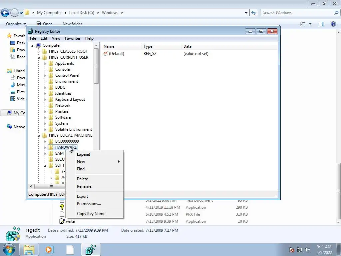The width and height of the screenshot is (341, 256).
Task: Click the registry tree vertical scrollbar thumb
Action: (96, 66)
